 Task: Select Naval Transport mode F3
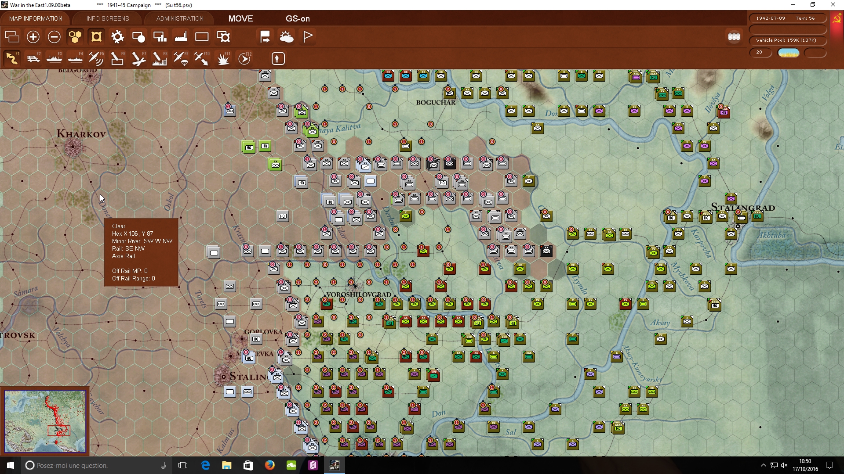(55, 58)
